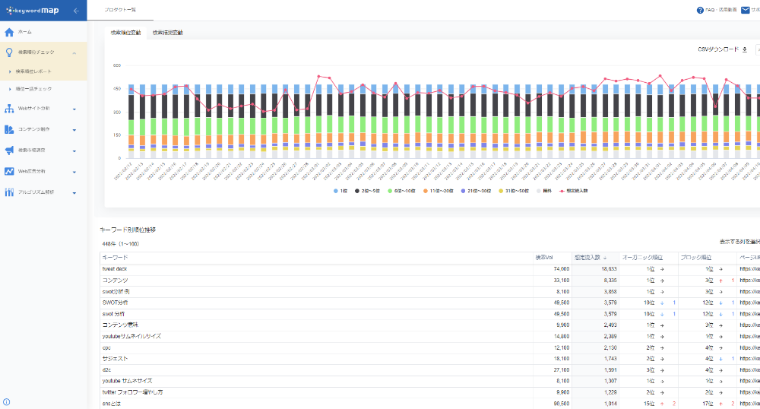Expand the コンテンツ制作 dropdown arrow
This screenshot has height=409, width=760.
(x=74, y=129)
